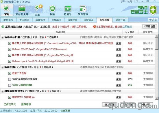Click the vertical scrollbar thumb

coord(157,44)
